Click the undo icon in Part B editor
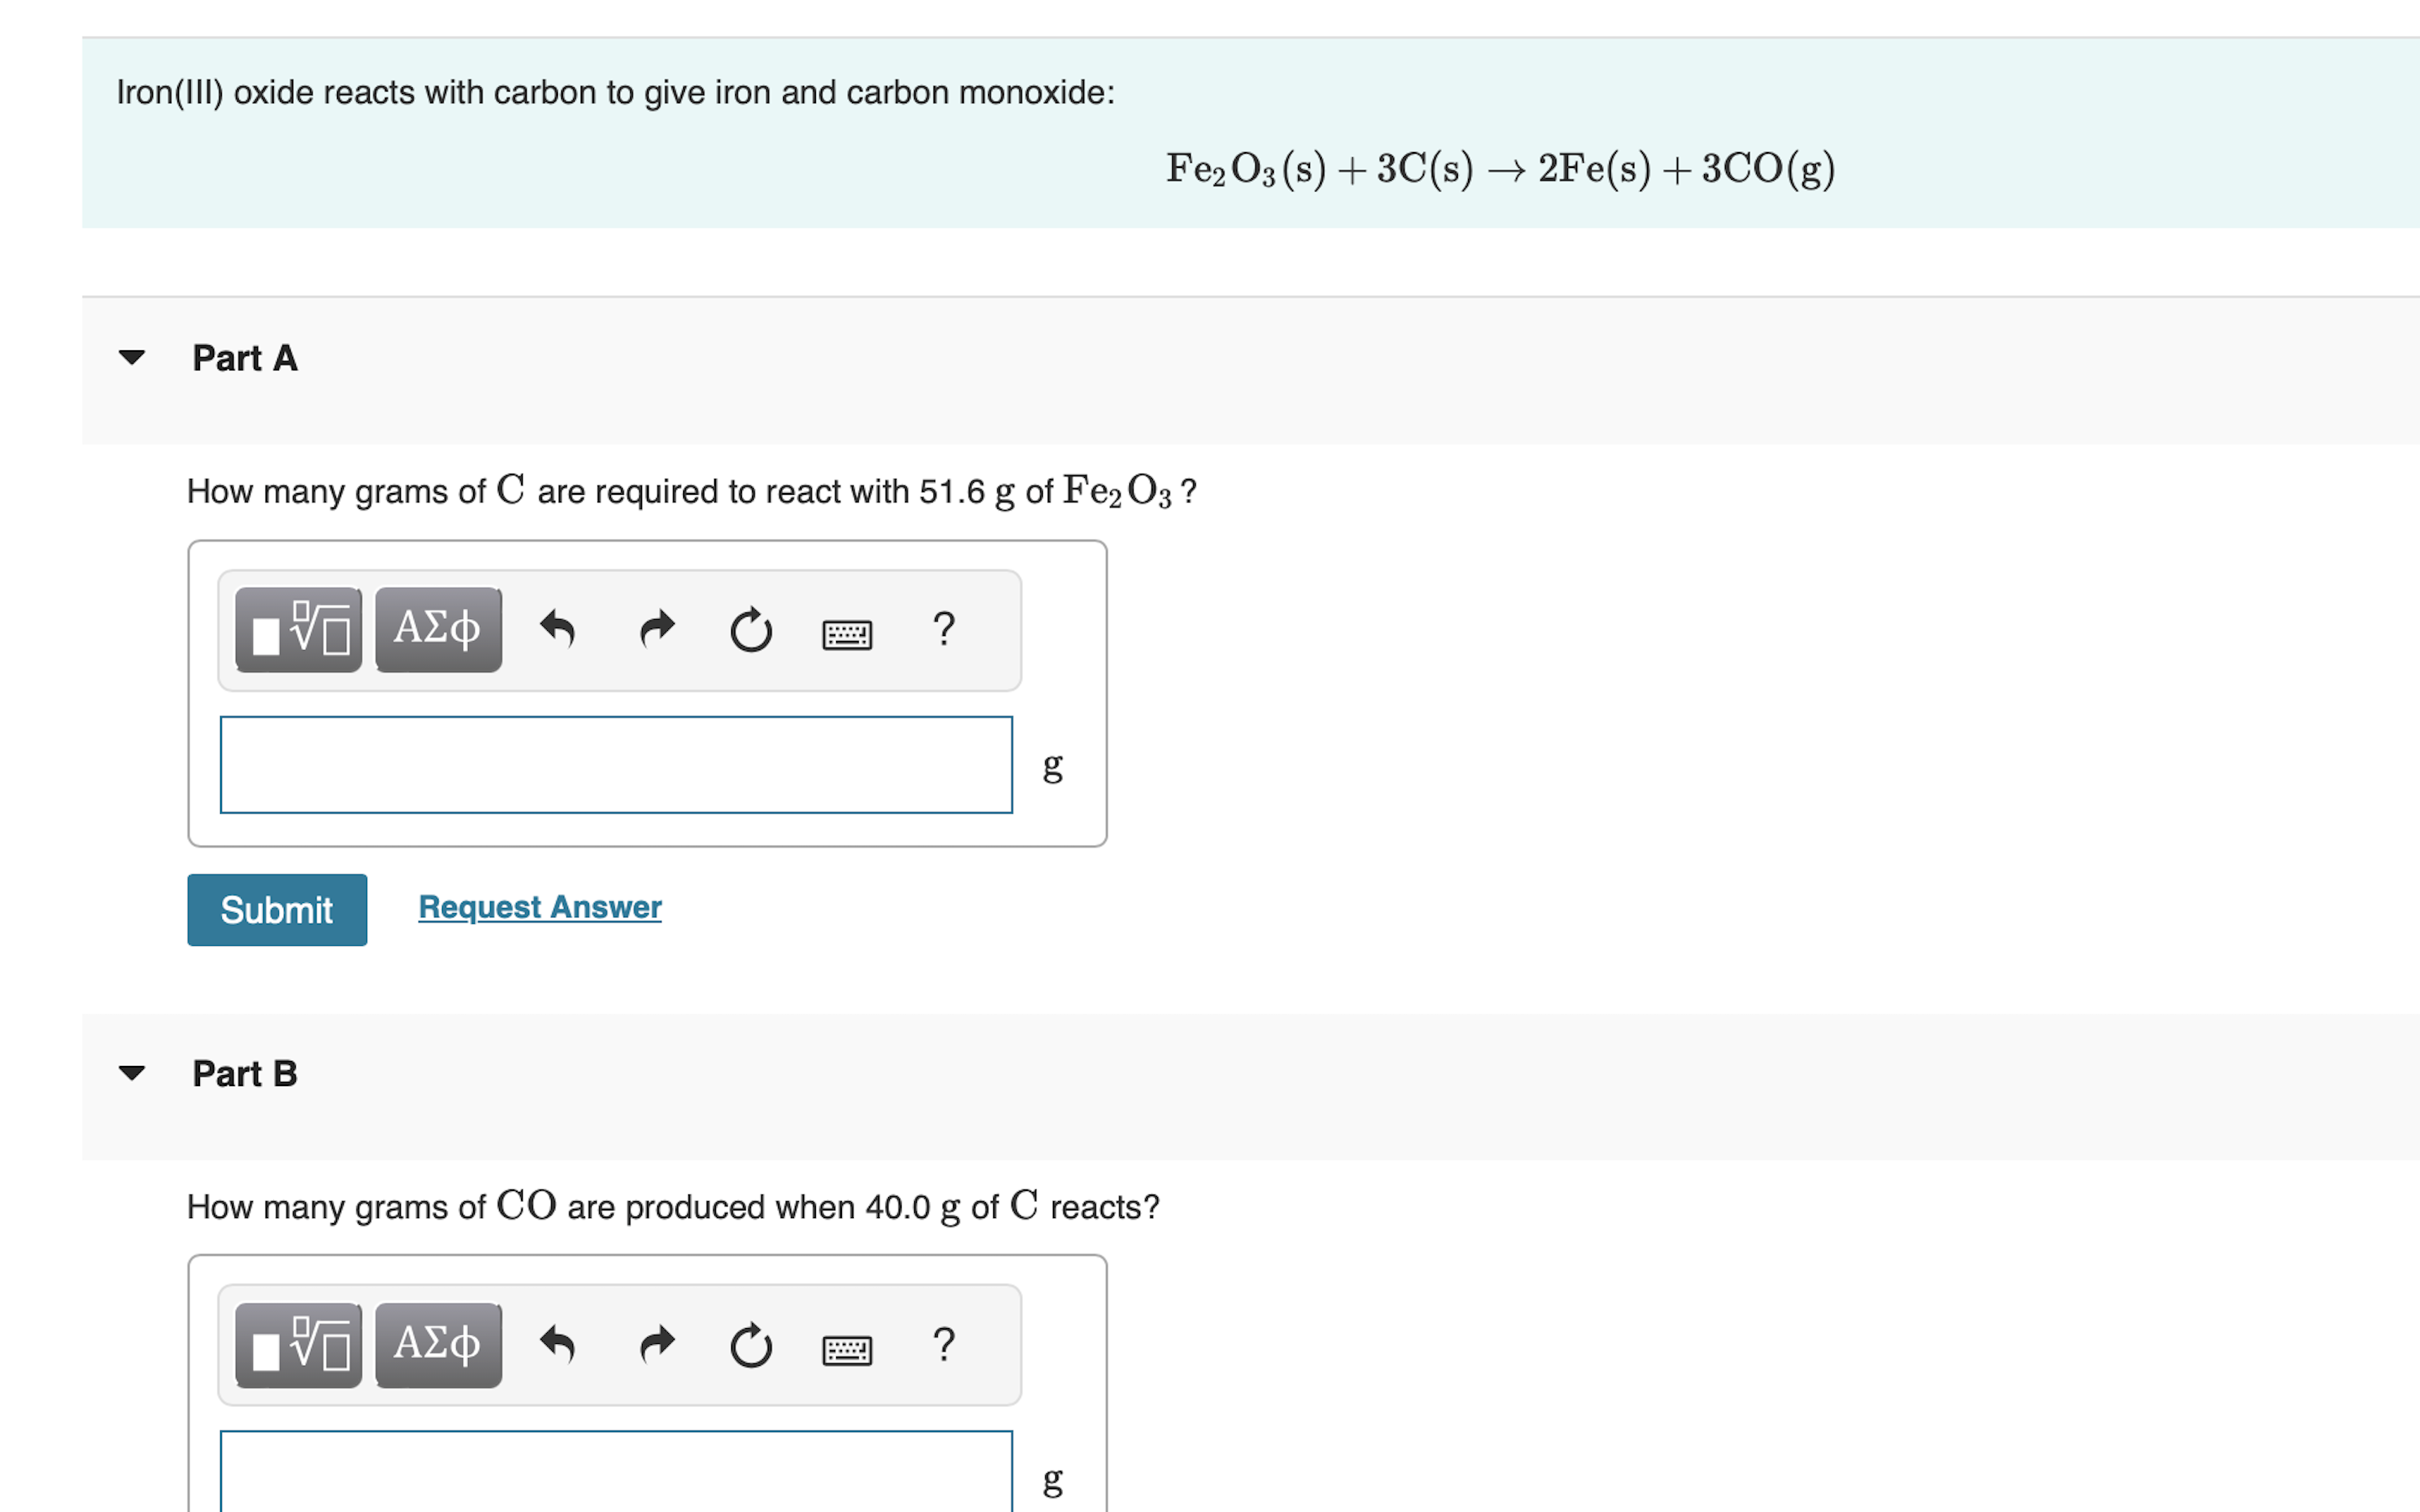 [559, 1345]
